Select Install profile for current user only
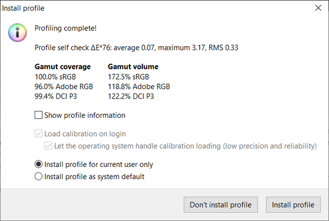Screen dimensions: 329x221 click(x=38, y=164)
